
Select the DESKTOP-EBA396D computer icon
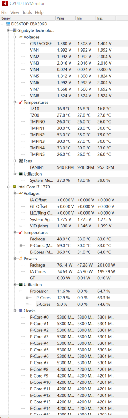click(x=8, y=24)
